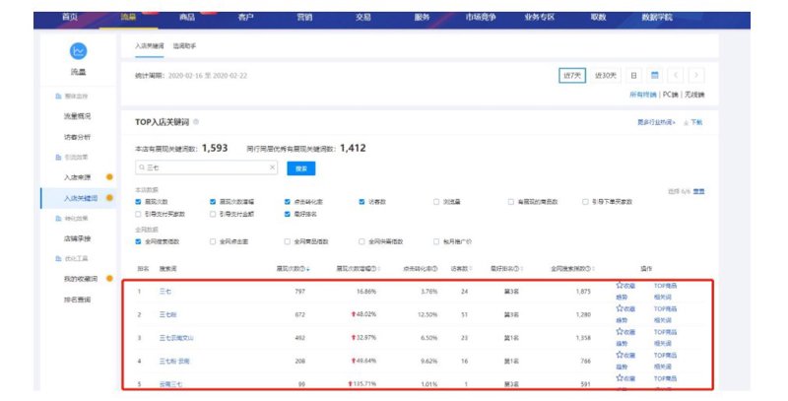This screenshot has width=788, height=401.
Task: Open 首页 in top navigation
Action: click(x=70, y=17)
